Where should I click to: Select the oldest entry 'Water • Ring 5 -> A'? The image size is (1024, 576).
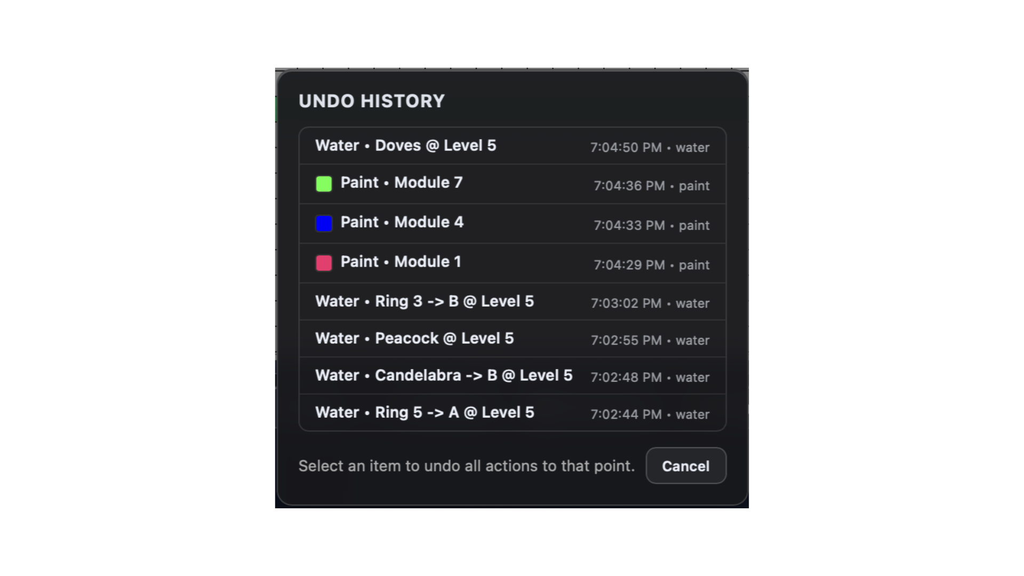tap(425, 412)
